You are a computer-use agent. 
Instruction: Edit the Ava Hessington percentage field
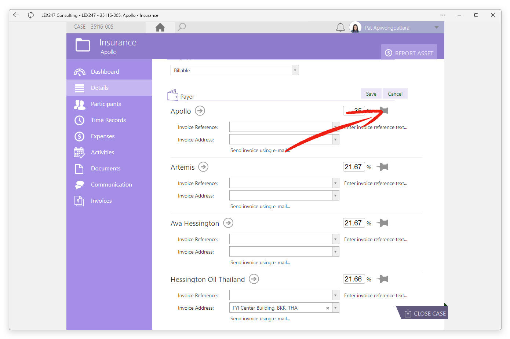tap(354, 223)
